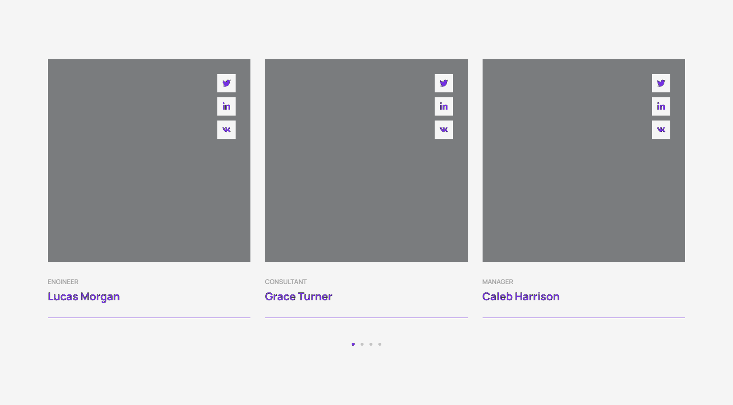This screenshot has width=733, height=405.
Task: Open Lucas Morgan's LinkedIn profile icon
Action: coord(226,106)
